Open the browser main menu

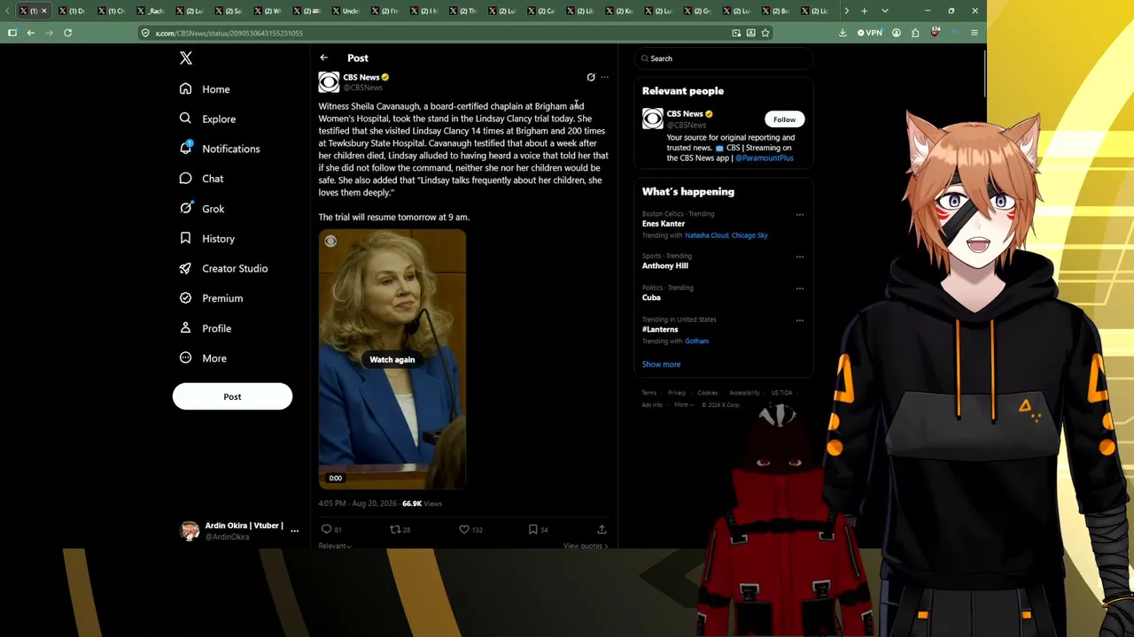[975, 33]
